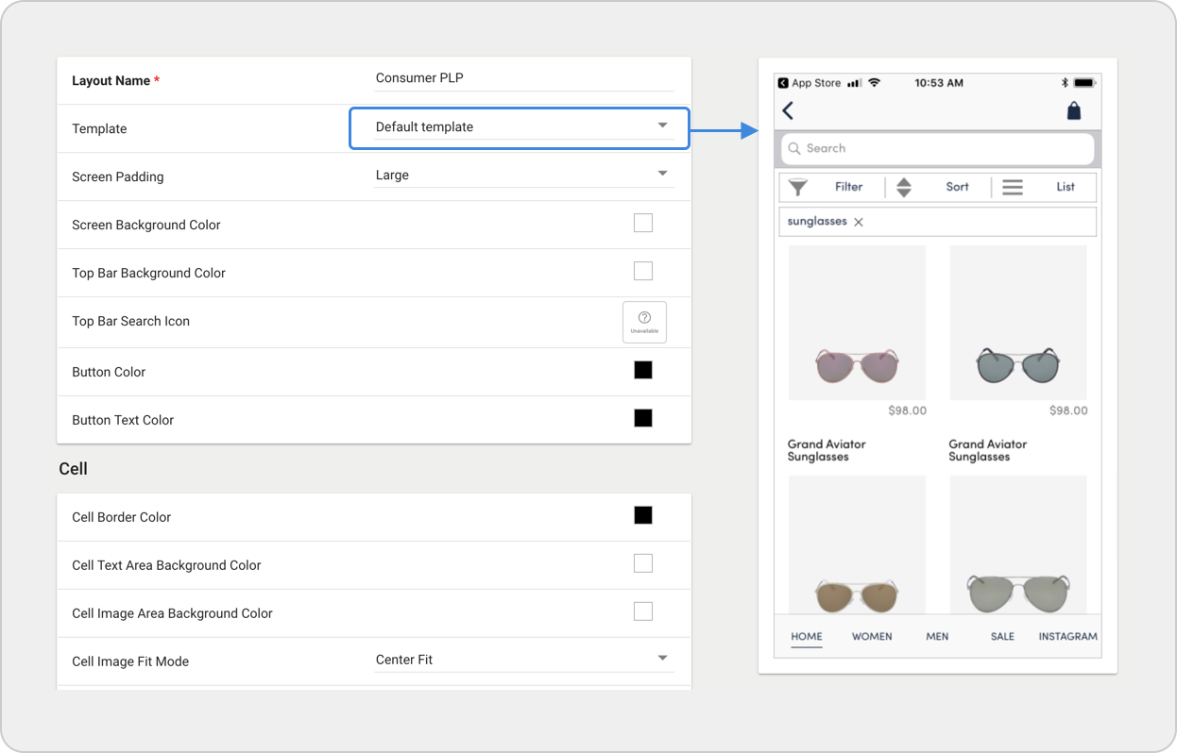1177x753 pixels.
Task: Open Cell Border Color swatch
Action: coord(643,515)
